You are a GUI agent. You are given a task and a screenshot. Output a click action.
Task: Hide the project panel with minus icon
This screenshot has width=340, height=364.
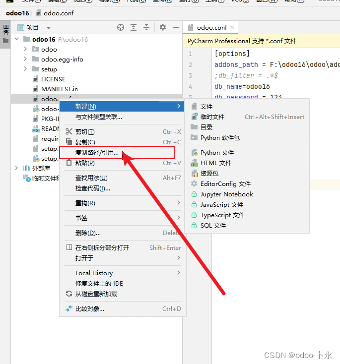click(x=176, y=27)
